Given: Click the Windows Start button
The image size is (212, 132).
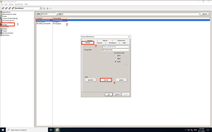Looking at the screenshot, I should pyautogui.click(x=3, y=130).
